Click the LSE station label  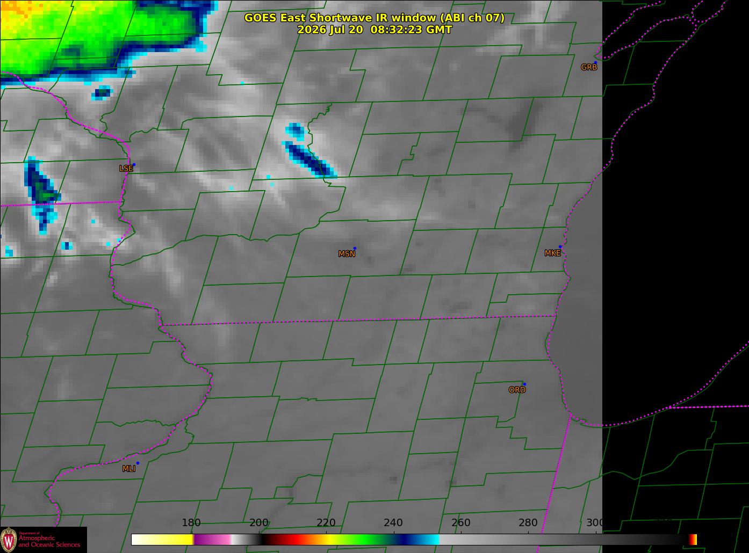(126, 168)
